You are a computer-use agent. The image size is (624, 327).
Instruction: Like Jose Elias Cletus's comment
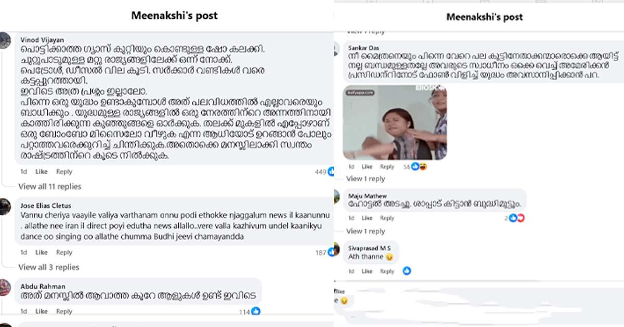click(x=41, y=253)
